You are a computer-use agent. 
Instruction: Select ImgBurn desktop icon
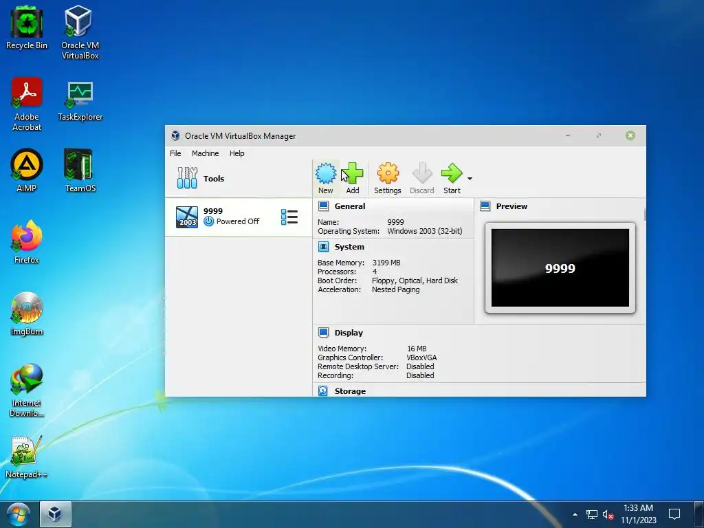pyautogui.click(x=27, y=313)
